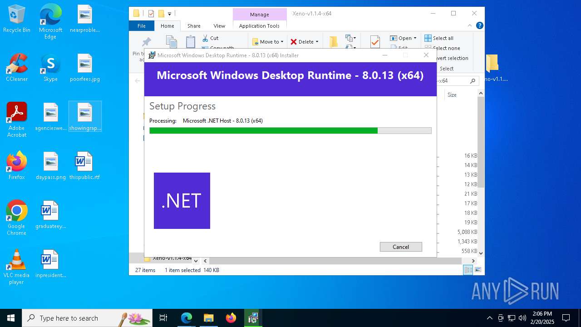Click the green setup progress bar
The width and height of the screenshot is (581, 327).
point(290,131)
